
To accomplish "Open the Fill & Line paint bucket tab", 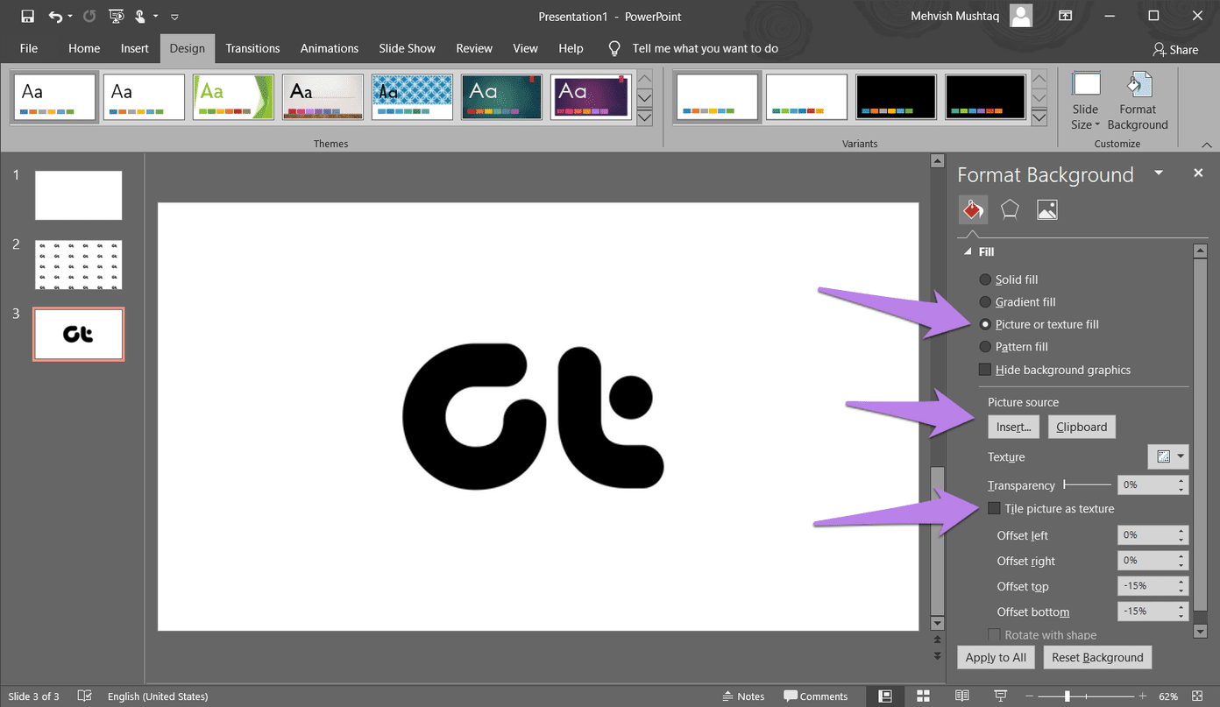I will (x=973, y=209).
